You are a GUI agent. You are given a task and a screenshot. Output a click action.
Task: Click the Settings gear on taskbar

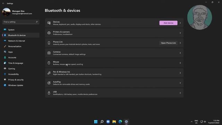coord(126,122)
